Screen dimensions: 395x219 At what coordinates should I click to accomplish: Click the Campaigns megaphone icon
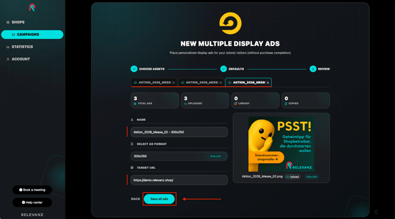[13, 35]
